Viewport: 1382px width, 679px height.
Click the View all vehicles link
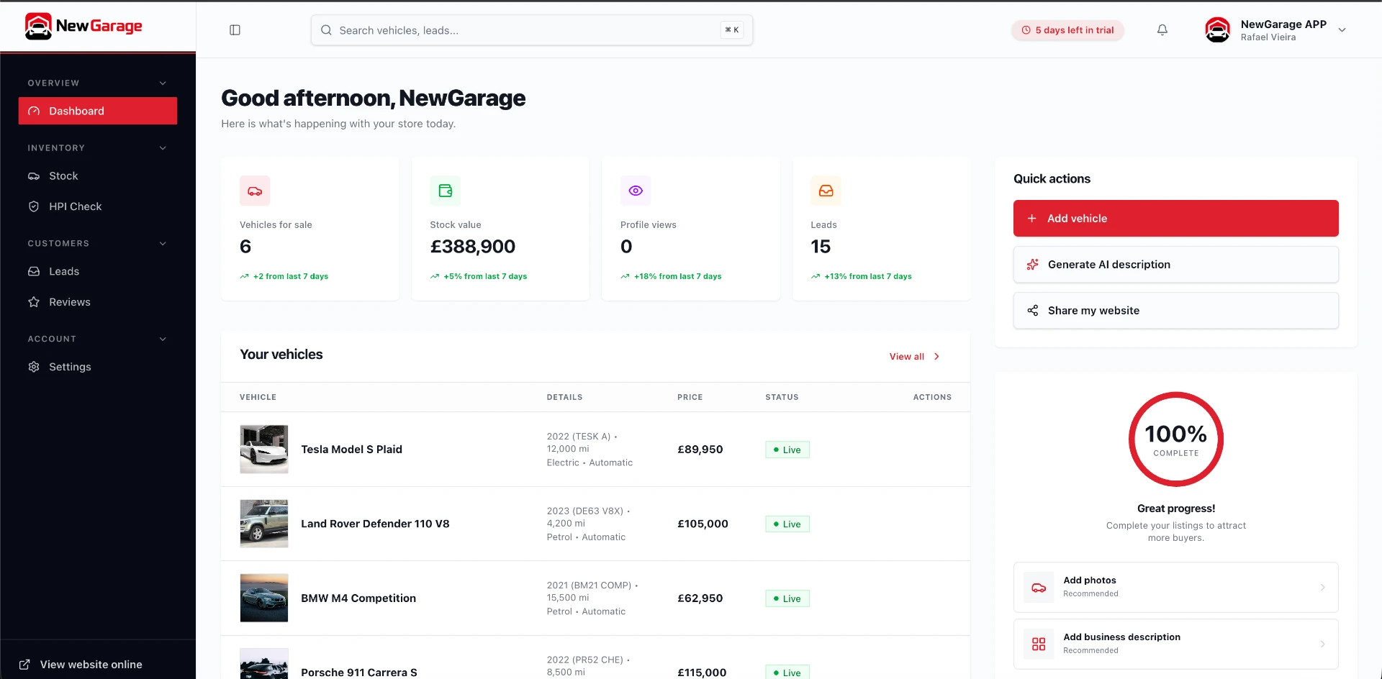tap(914, 357)
